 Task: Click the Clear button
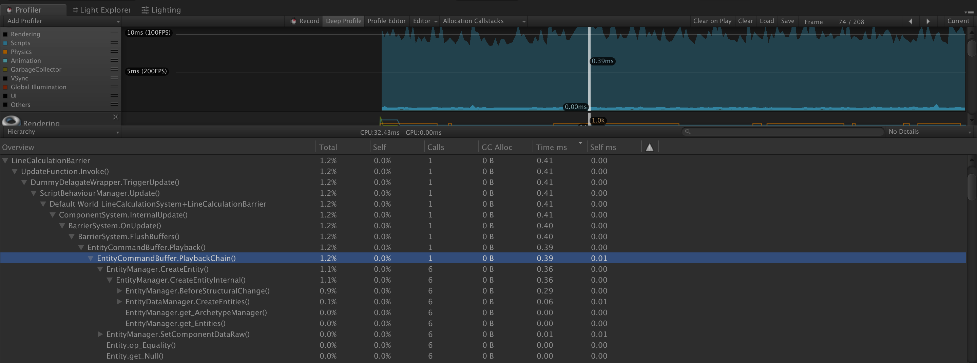(x=745, y=21)
